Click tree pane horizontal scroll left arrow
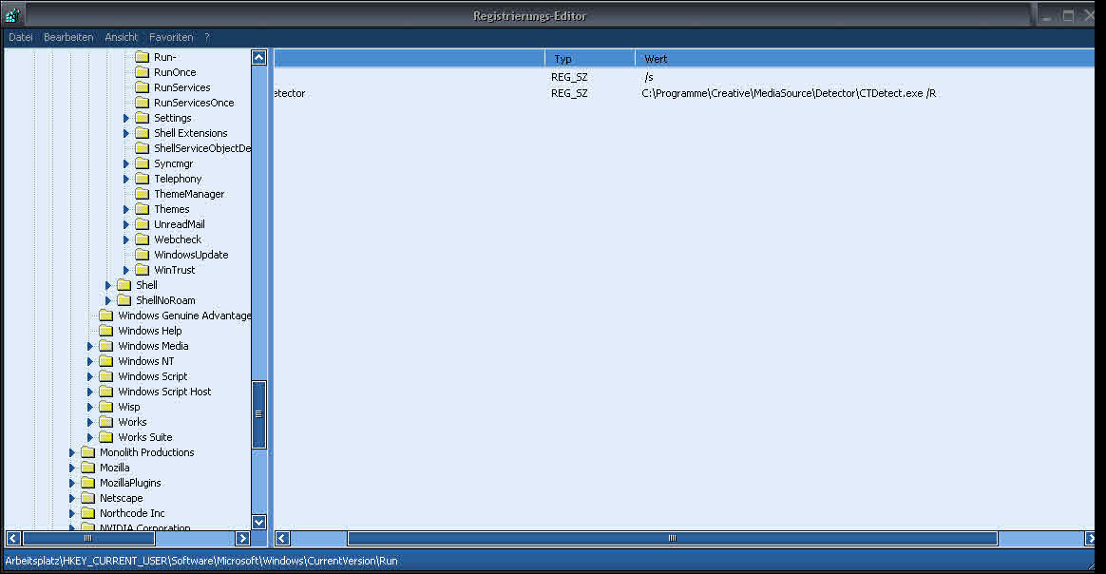 pyautogui.click(x=12, y=539)
